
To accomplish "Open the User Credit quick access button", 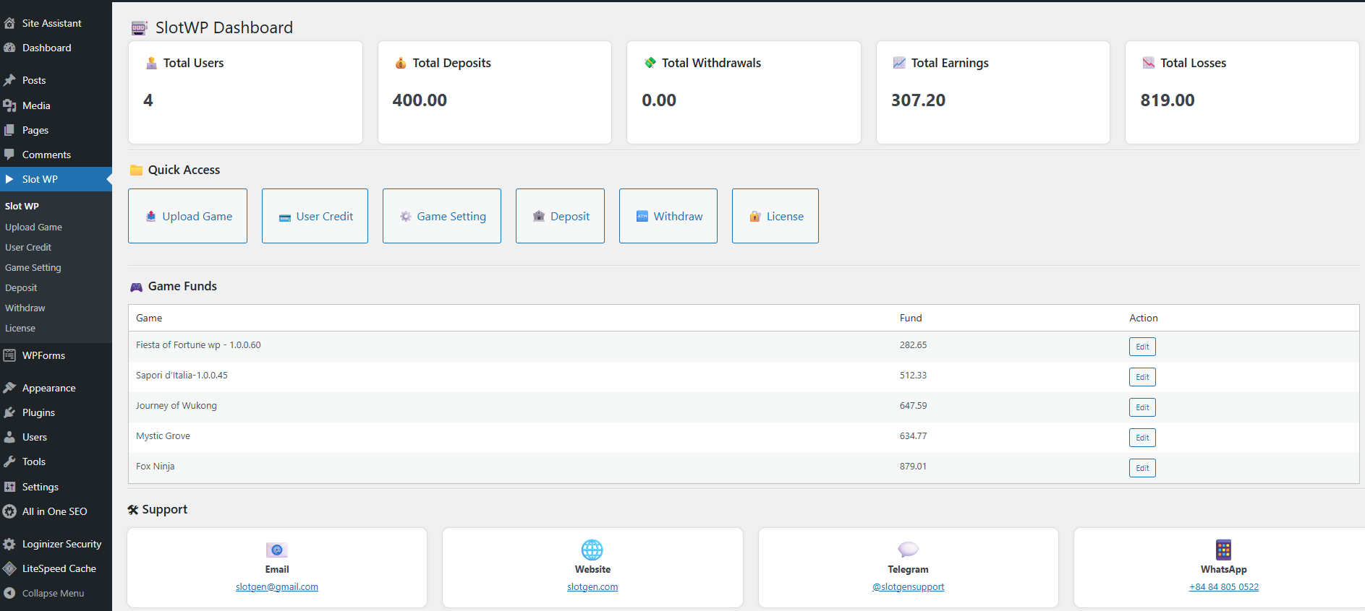I will click(x=315, y=216).
